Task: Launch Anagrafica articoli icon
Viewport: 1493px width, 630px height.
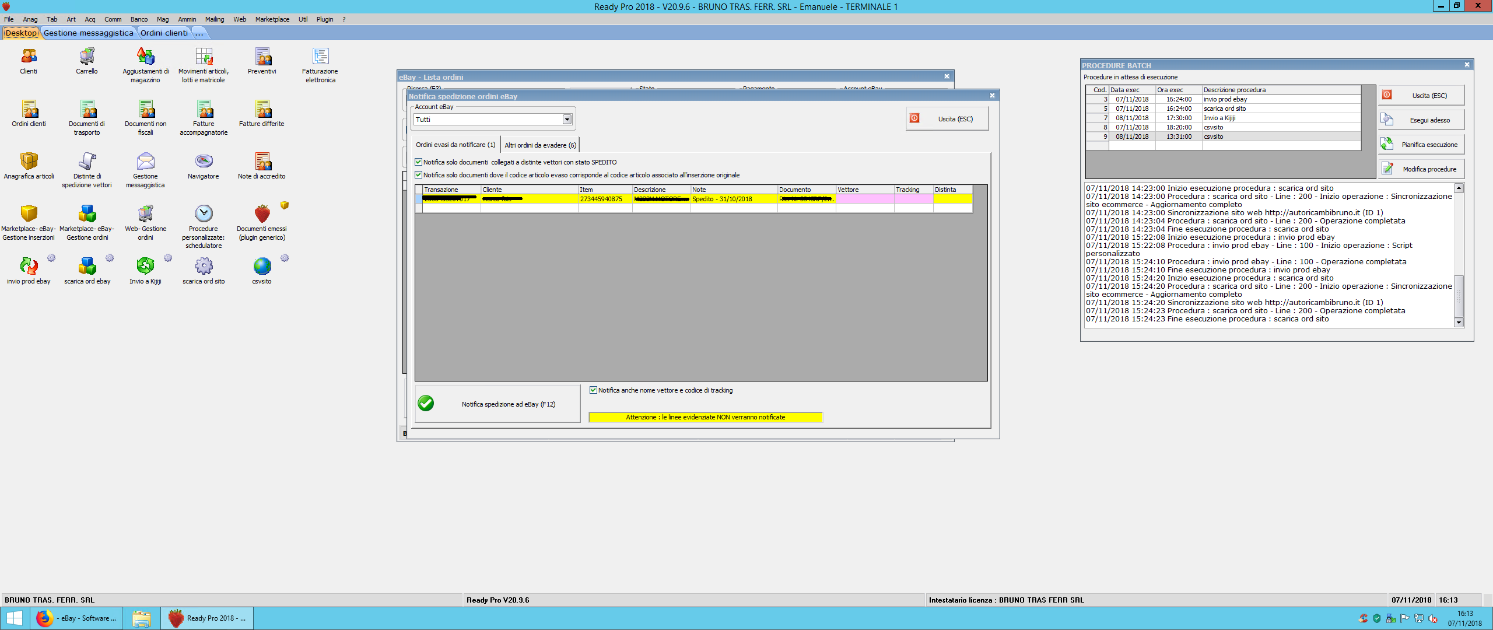Action: 29,162
